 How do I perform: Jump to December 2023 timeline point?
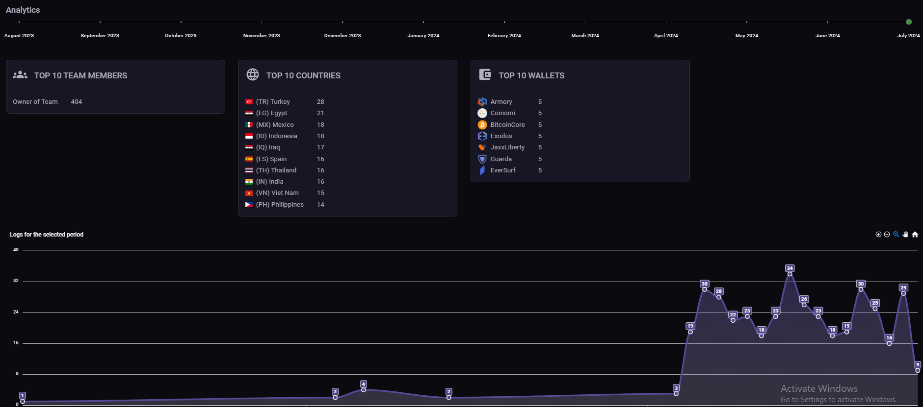click(x=343, y=22)
